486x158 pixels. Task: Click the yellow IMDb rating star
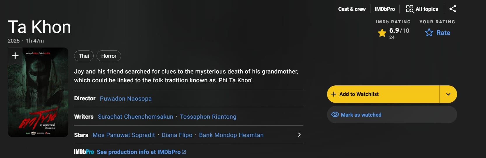coord(382,33)
